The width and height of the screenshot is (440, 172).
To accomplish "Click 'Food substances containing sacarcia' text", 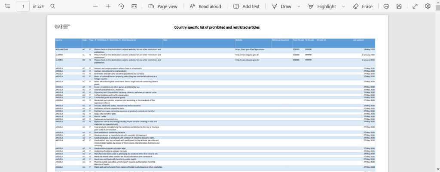I will point(110,132).
